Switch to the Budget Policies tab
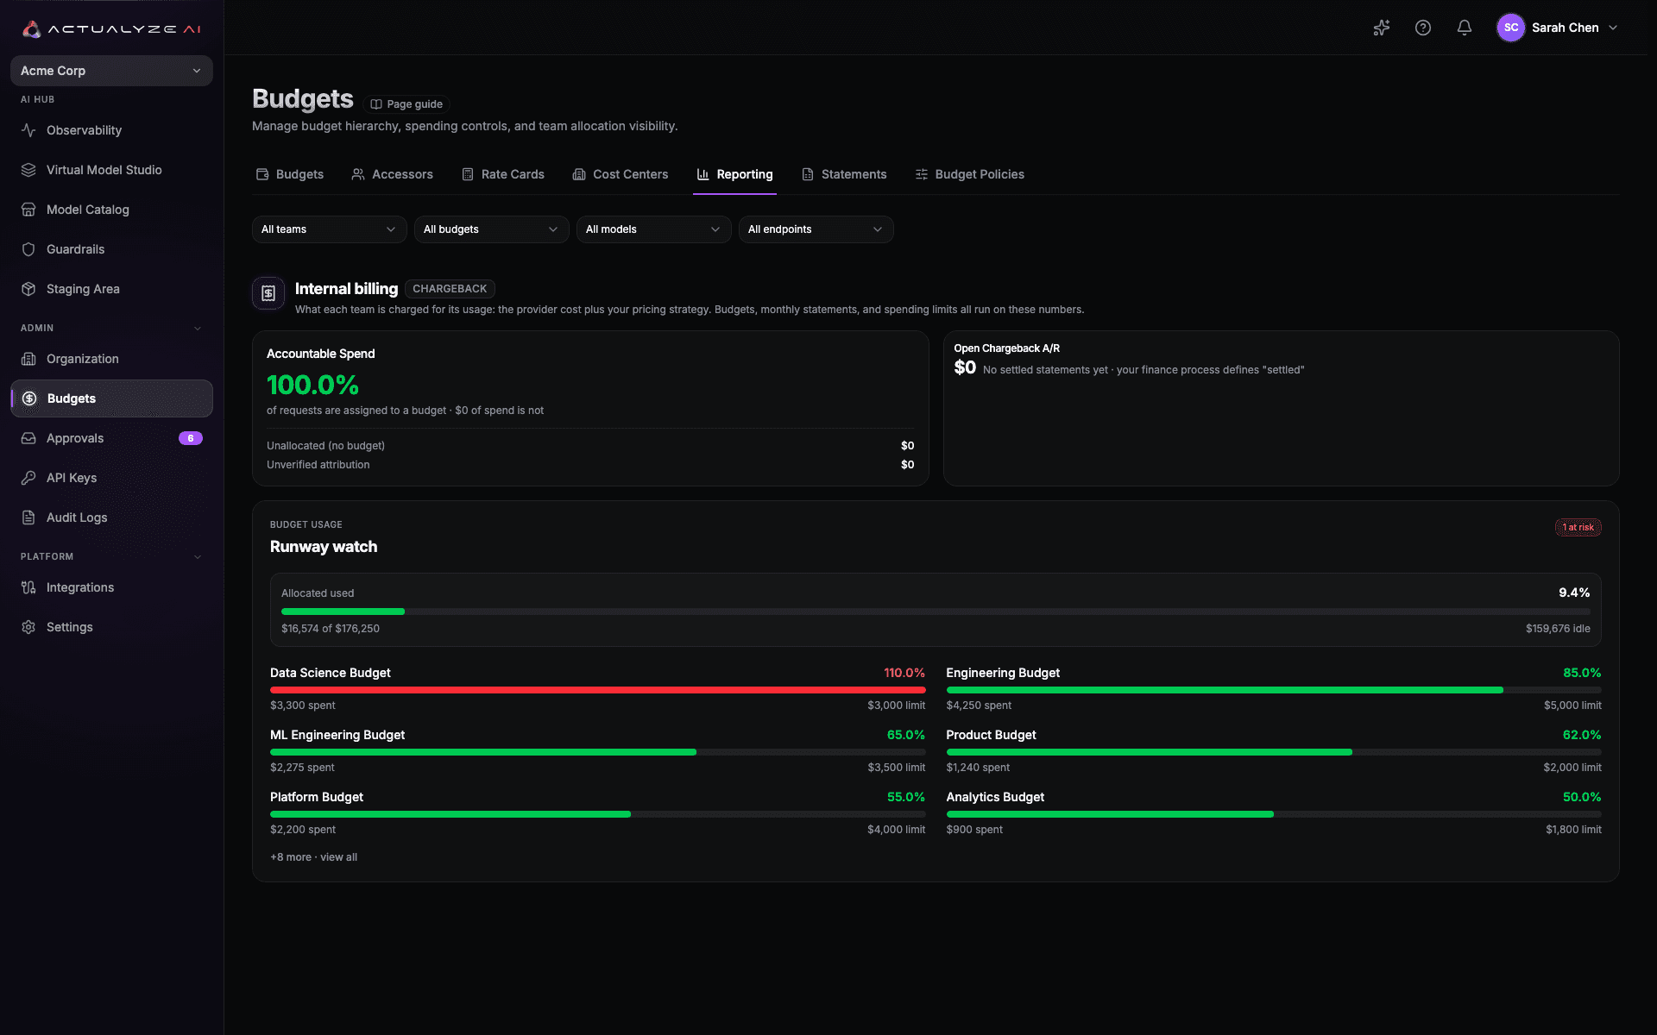 970,174
